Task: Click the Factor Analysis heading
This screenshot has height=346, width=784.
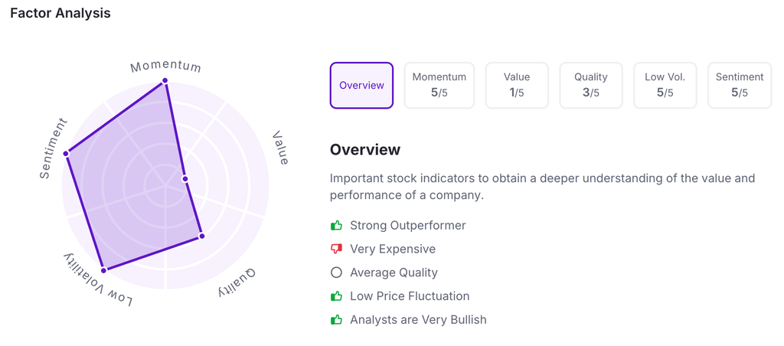Action: pyautogui.click(x=60, y=14)
